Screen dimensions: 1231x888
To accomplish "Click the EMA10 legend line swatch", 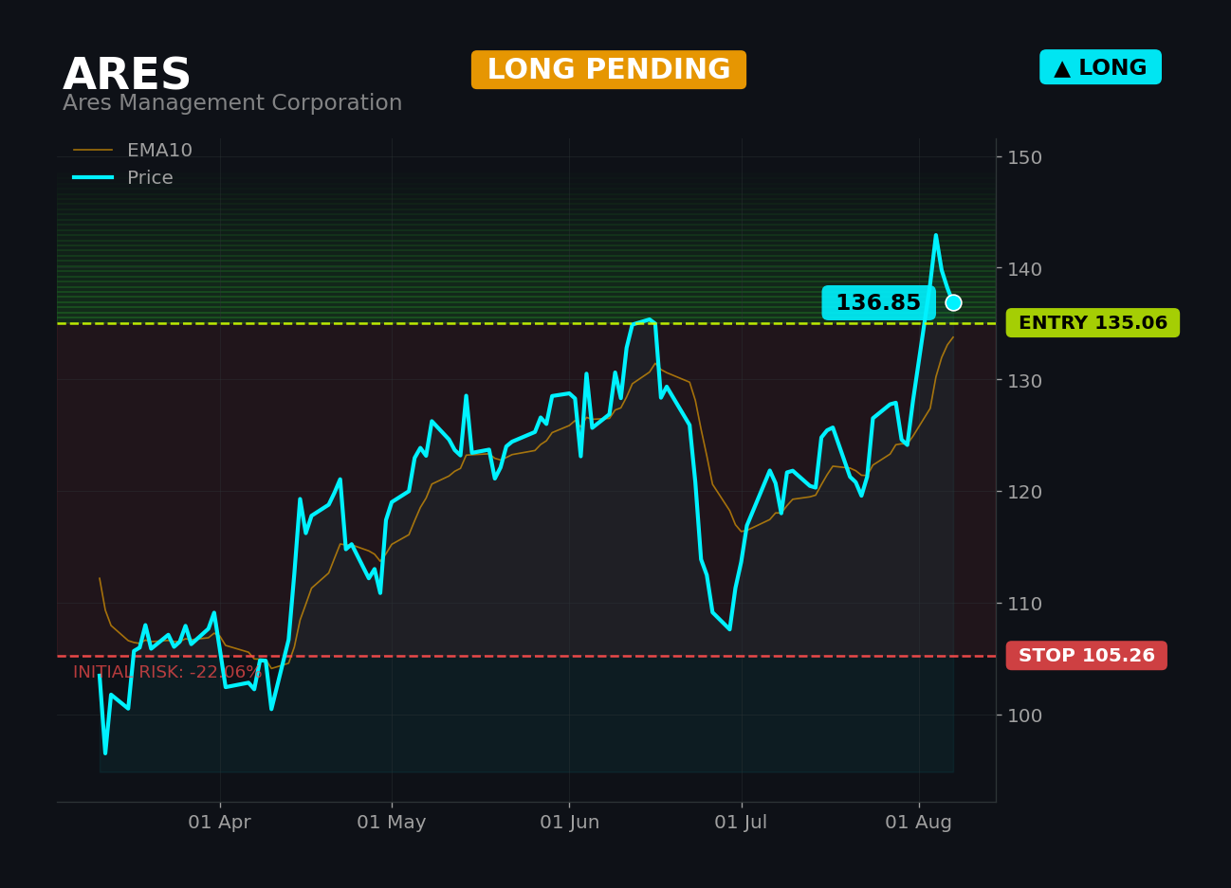I will 93,151.
